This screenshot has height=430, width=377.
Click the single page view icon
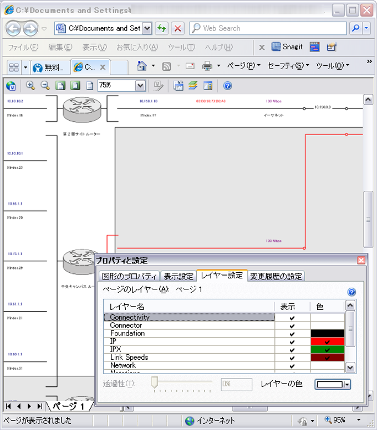[x=90, y=86]
